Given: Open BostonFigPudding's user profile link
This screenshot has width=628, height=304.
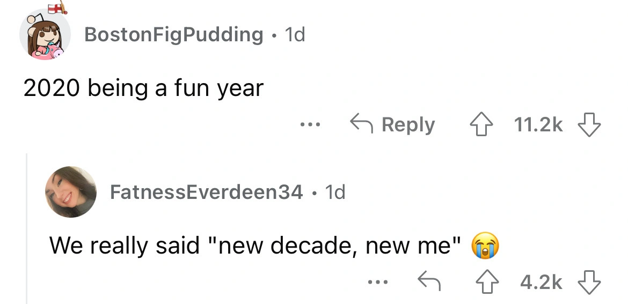Looking at the screenshot, I should coord(174,34).
